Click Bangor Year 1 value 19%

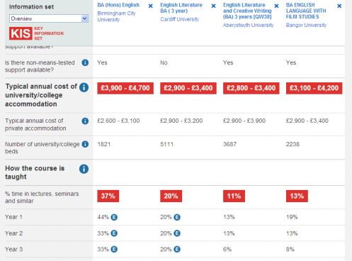(292, 217)
